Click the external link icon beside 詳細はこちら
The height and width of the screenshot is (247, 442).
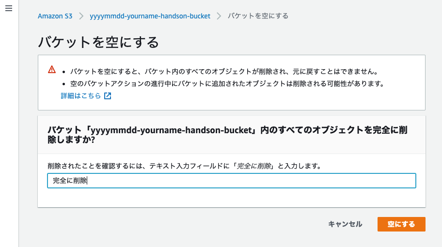point(108,96)
